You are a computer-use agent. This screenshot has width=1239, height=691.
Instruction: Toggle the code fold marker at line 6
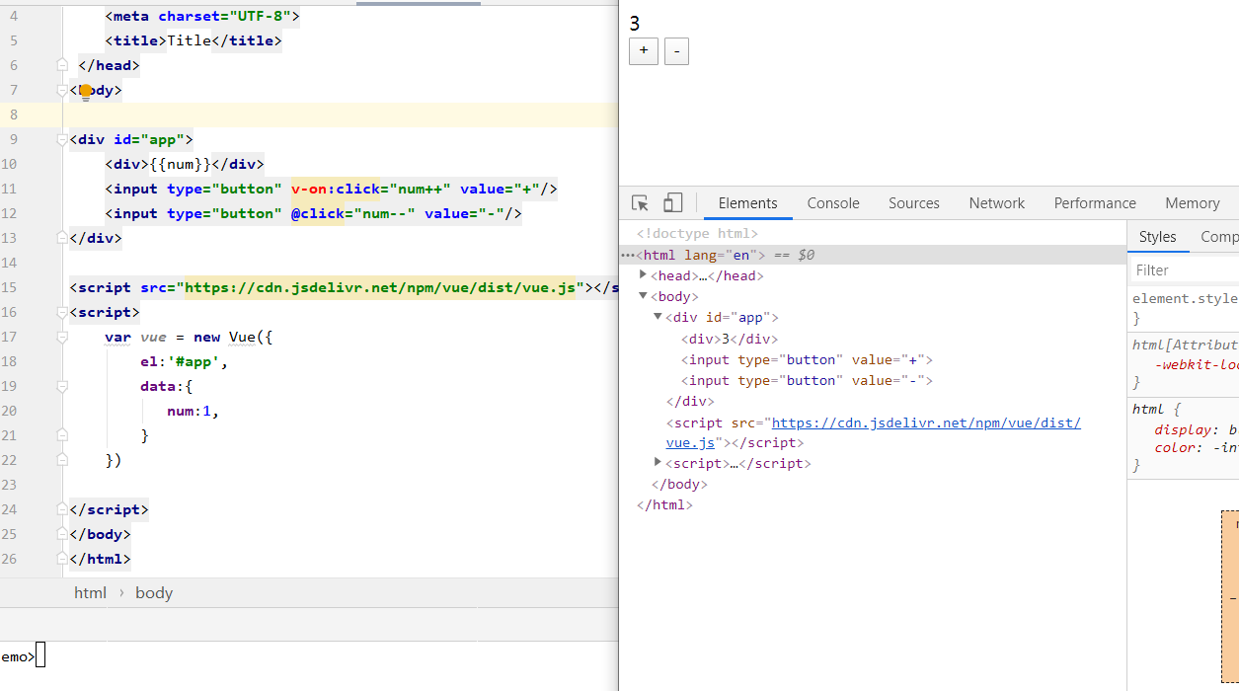click(62, 65)
